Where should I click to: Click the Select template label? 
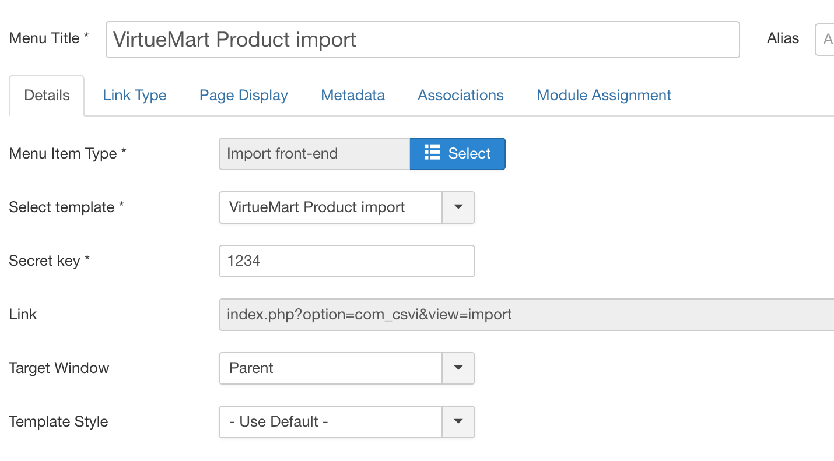(66, 207)
